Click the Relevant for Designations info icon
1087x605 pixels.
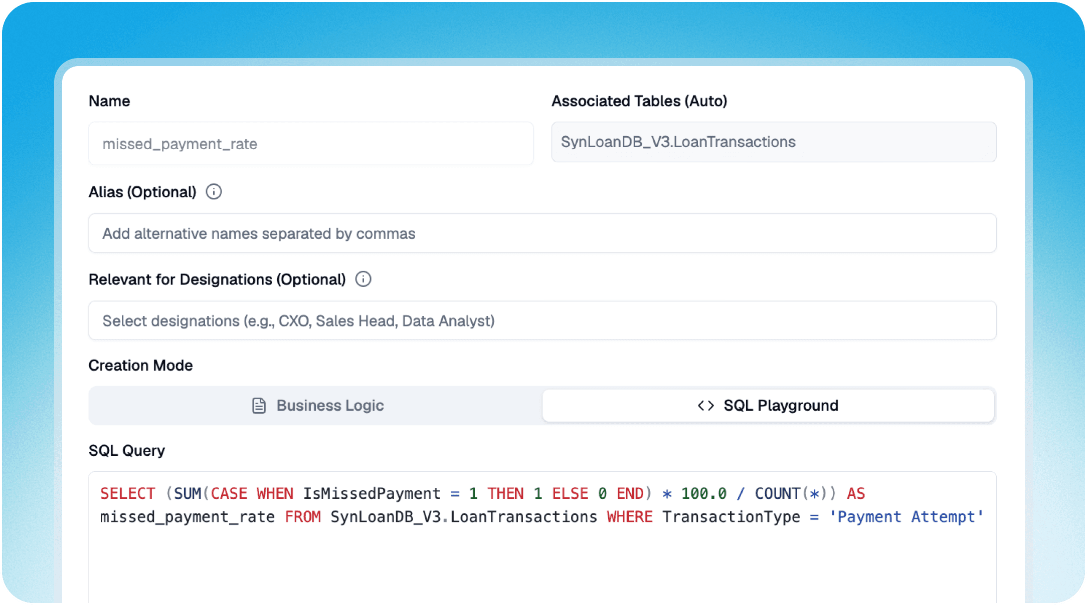(x=363, y=279)
